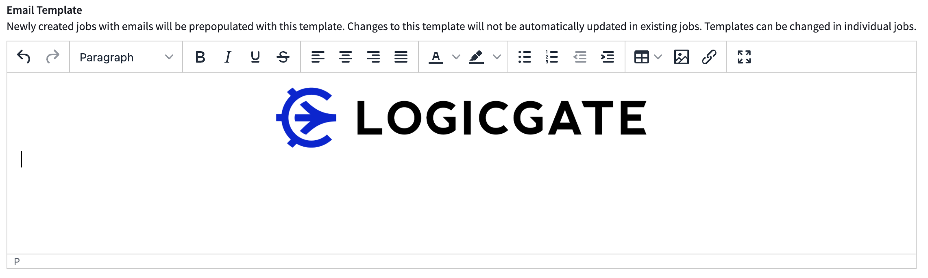Toggle underline formatting
The height and width of the screenshot is (278, 928).
[255, 57]
